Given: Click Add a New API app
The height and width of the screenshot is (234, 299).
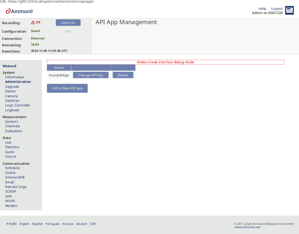Looking at the screenshot, I should click(67, 88).
